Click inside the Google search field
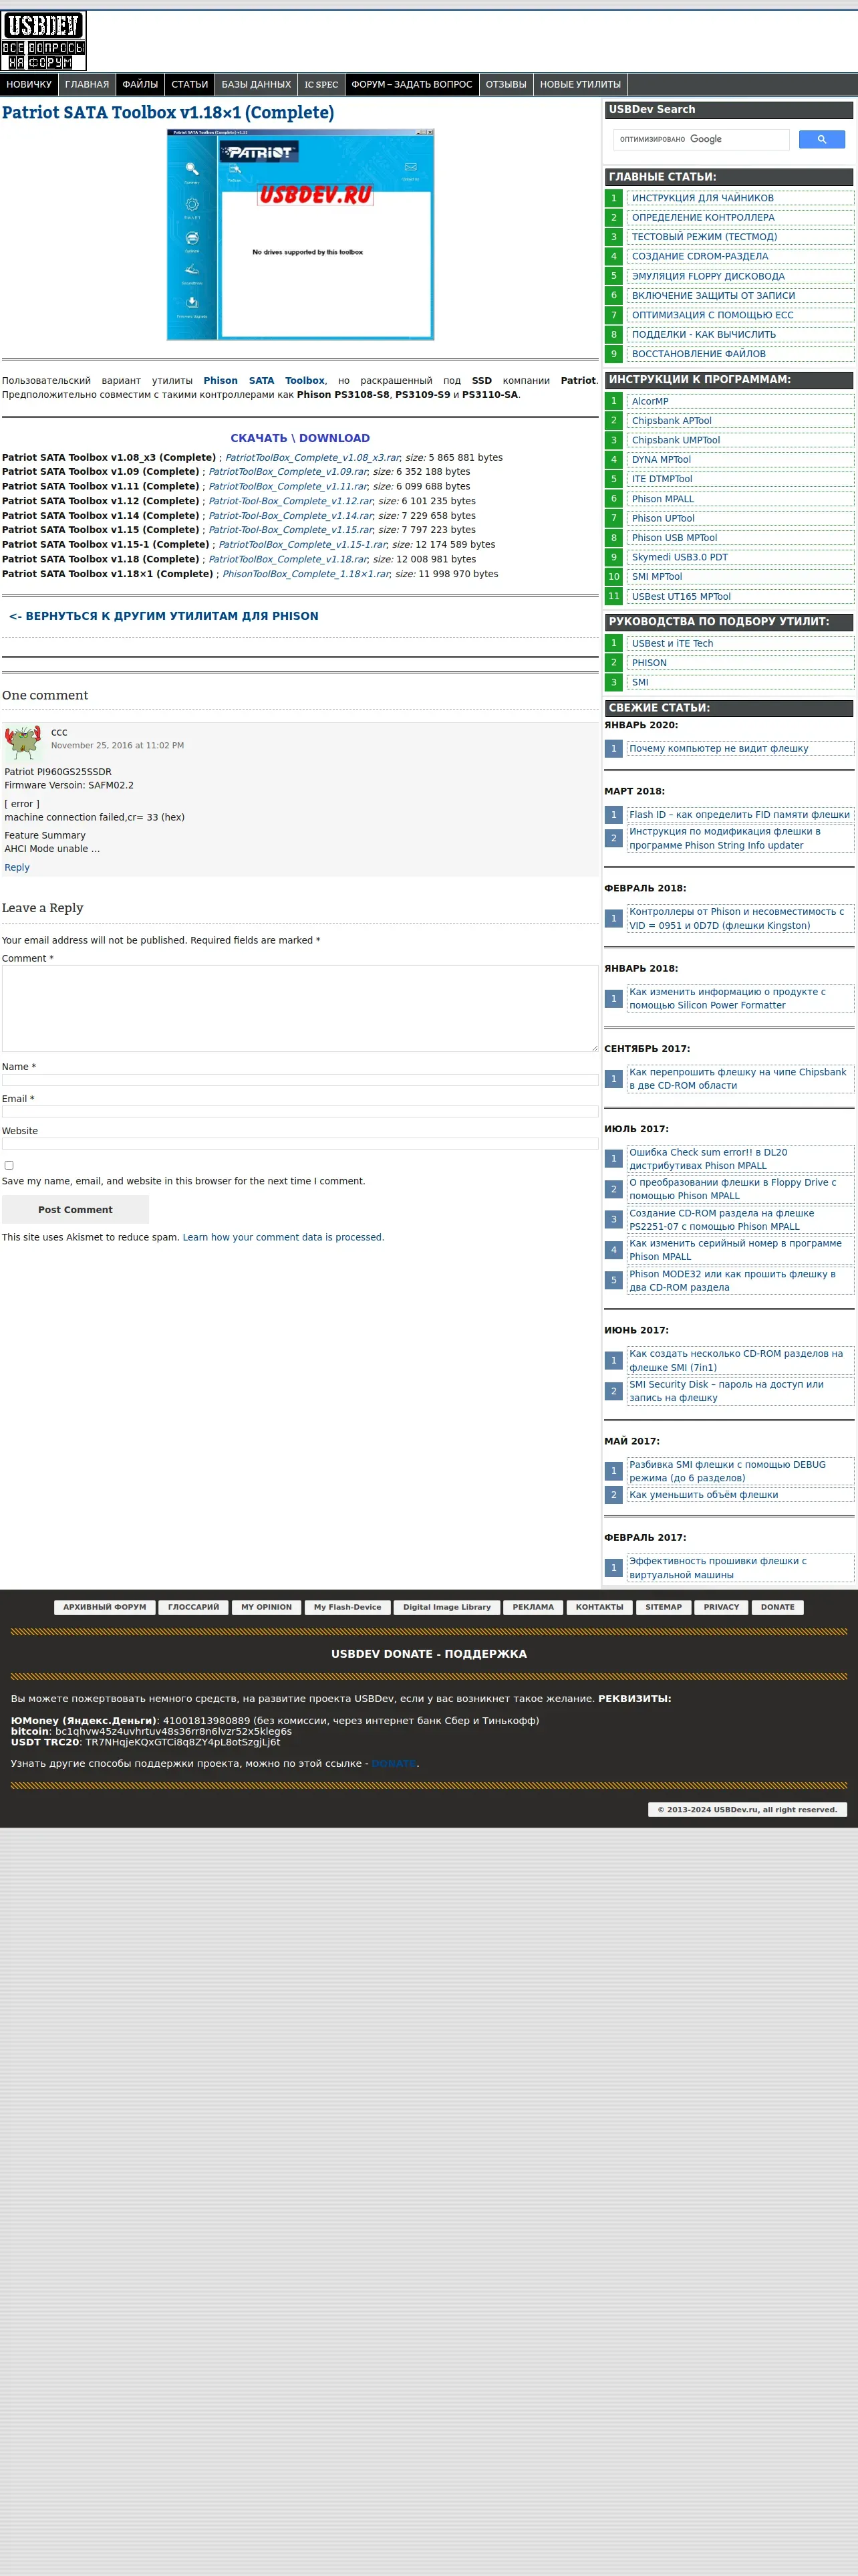Screen dimensions: 858x2576 pyautogui.click(x=701, y=139)
